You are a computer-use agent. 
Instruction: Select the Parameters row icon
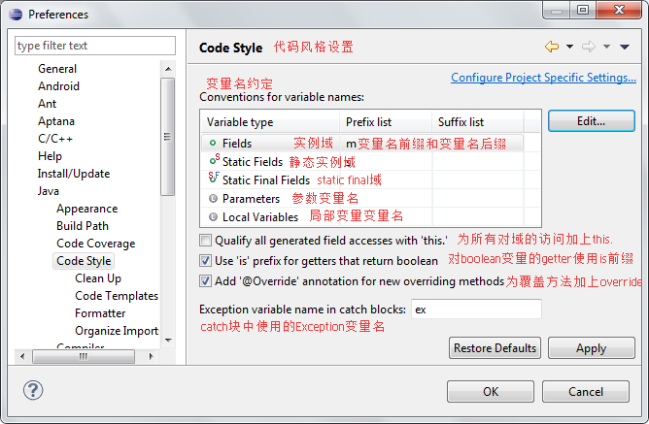tap(213, 198)
